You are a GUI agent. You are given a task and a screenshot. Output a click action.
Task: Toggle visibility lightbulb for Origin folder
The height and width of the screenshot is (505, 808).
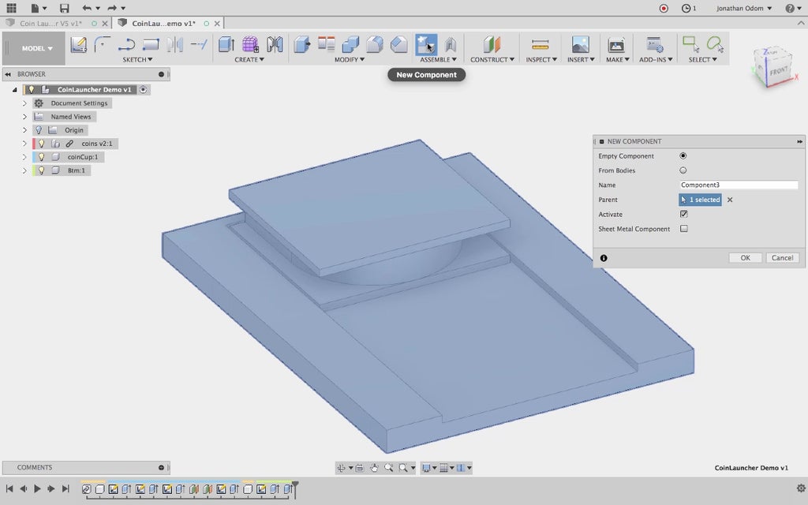tap(39, 130)
